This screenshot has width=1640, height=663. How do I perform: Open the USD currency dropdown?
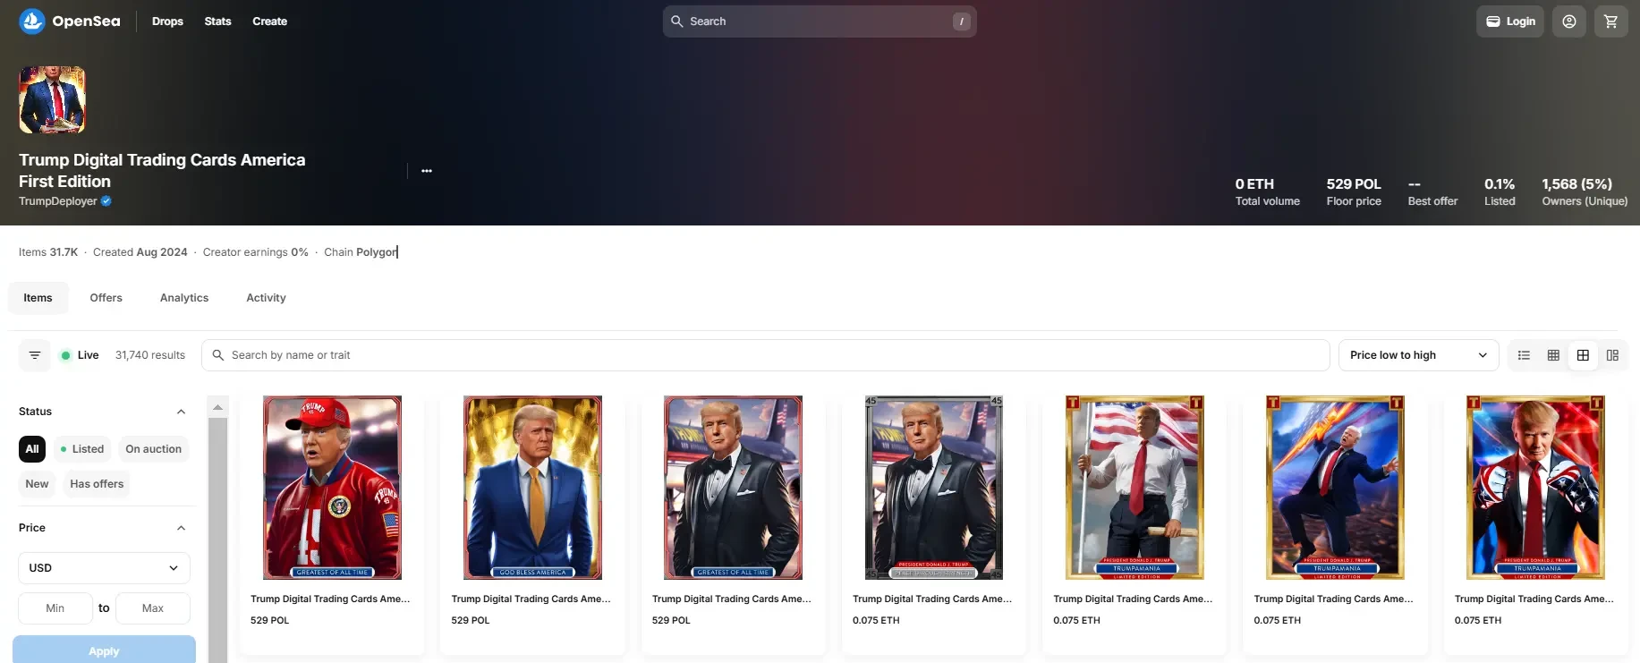(104, 568)
